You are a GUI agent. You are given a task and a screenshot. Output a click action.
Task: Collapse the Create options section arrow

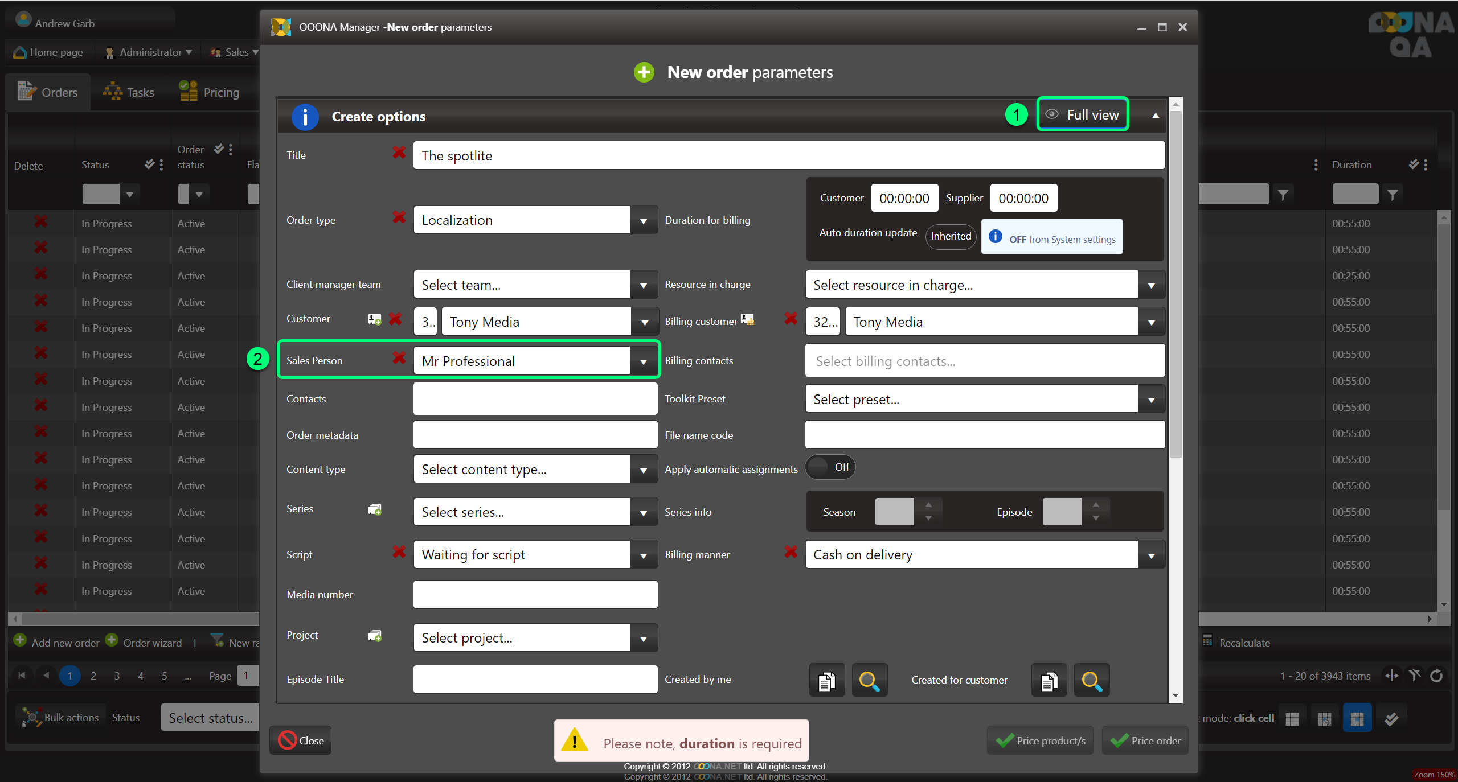click(x=1156, y=116)
